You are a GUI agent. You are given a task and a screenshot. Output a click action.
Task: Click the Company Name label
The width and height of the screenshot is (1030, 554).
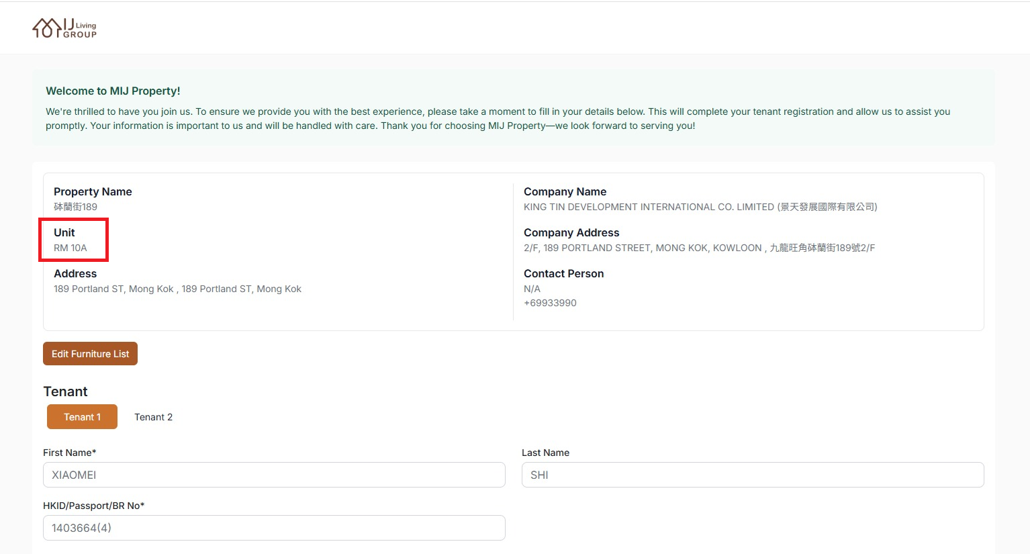pos(565,191)
